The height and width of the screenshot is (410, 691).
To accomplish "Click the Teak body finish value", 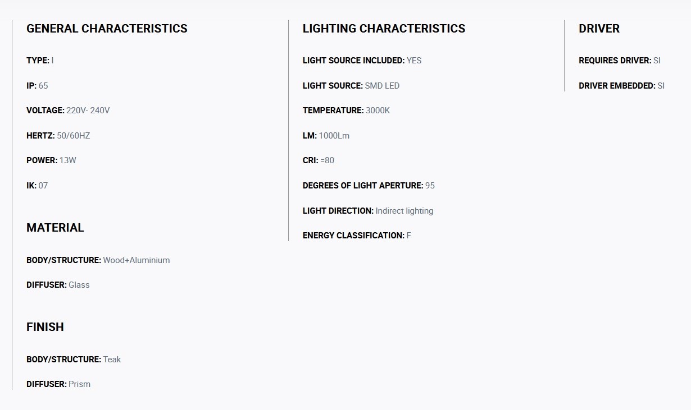I will (112, 360).
